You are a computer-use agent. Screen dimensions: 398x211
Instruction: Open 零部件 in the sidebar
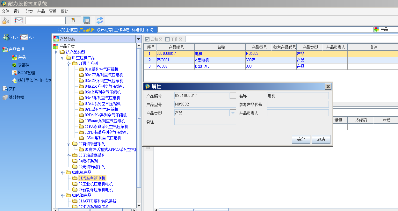click(24, 65)
